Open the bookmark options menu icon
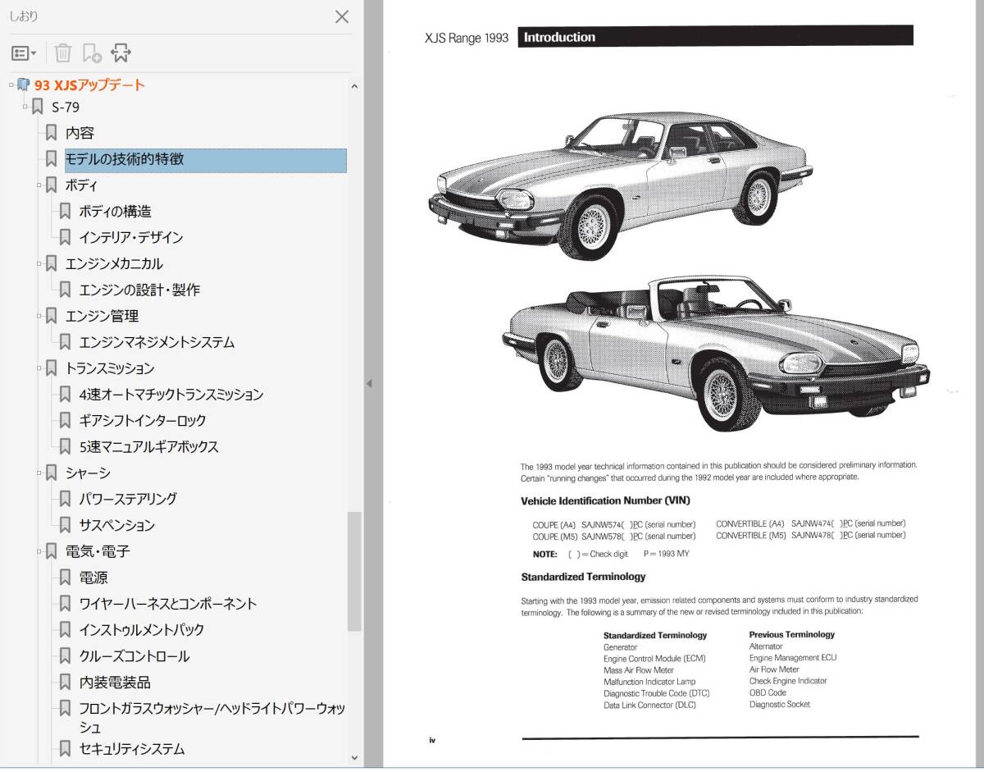984x772 pixels. pos(24,53)
